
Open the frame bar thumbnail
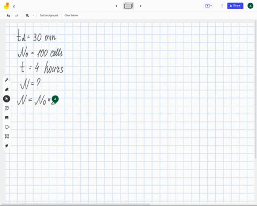[x=128, y=6]
